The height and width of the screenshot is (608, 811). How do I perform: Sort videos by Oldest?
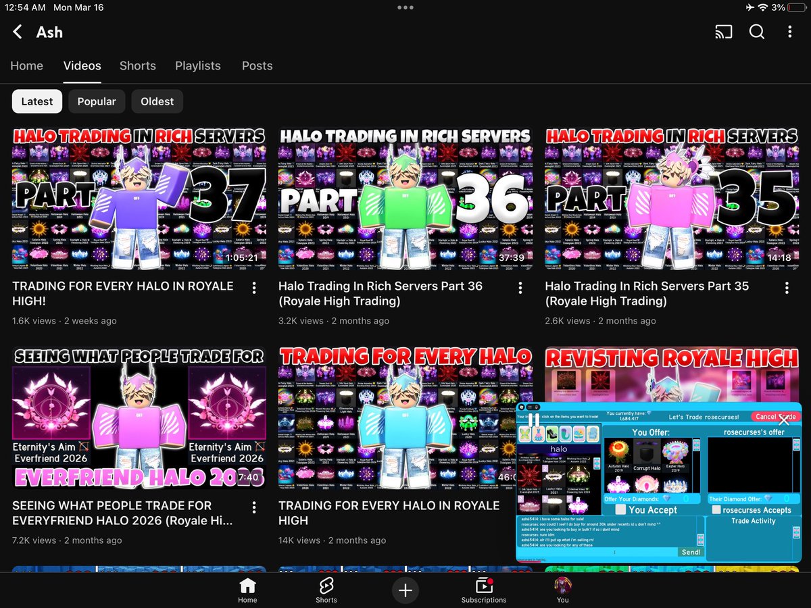[x=157, y=101]
